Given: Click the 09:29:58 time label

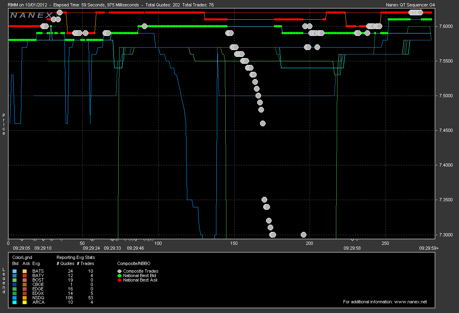Looking at the screenshot, I should 352,248.
